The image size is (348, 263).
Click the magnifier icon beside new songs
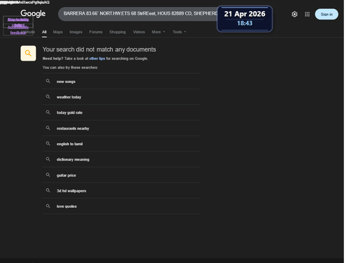pos(48,81)
